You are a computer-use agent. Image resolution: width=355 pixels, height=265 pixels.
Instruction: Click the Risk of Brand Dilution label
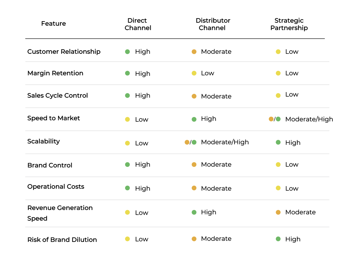62,240
